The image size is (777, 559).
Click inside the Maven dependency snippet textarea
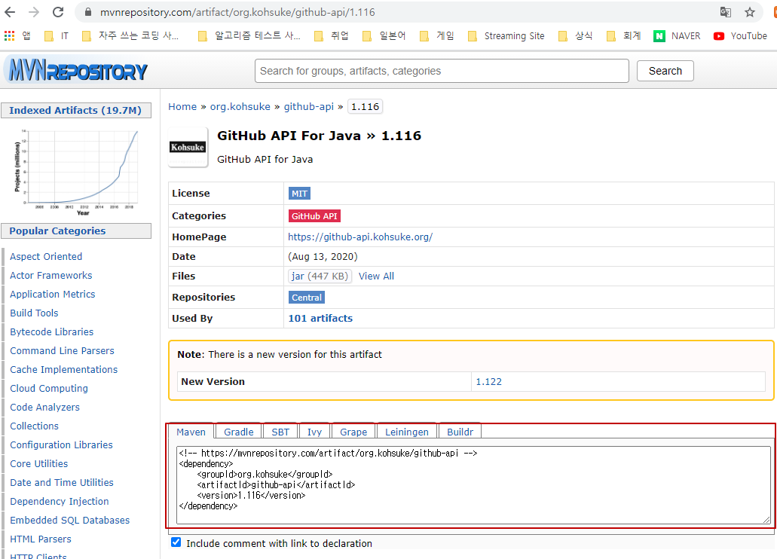coord(473,484)
